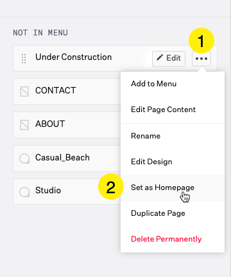Click the Studio gallery icon
The height and width of the screenshot is (277, 231).
[x=24, y=192]
